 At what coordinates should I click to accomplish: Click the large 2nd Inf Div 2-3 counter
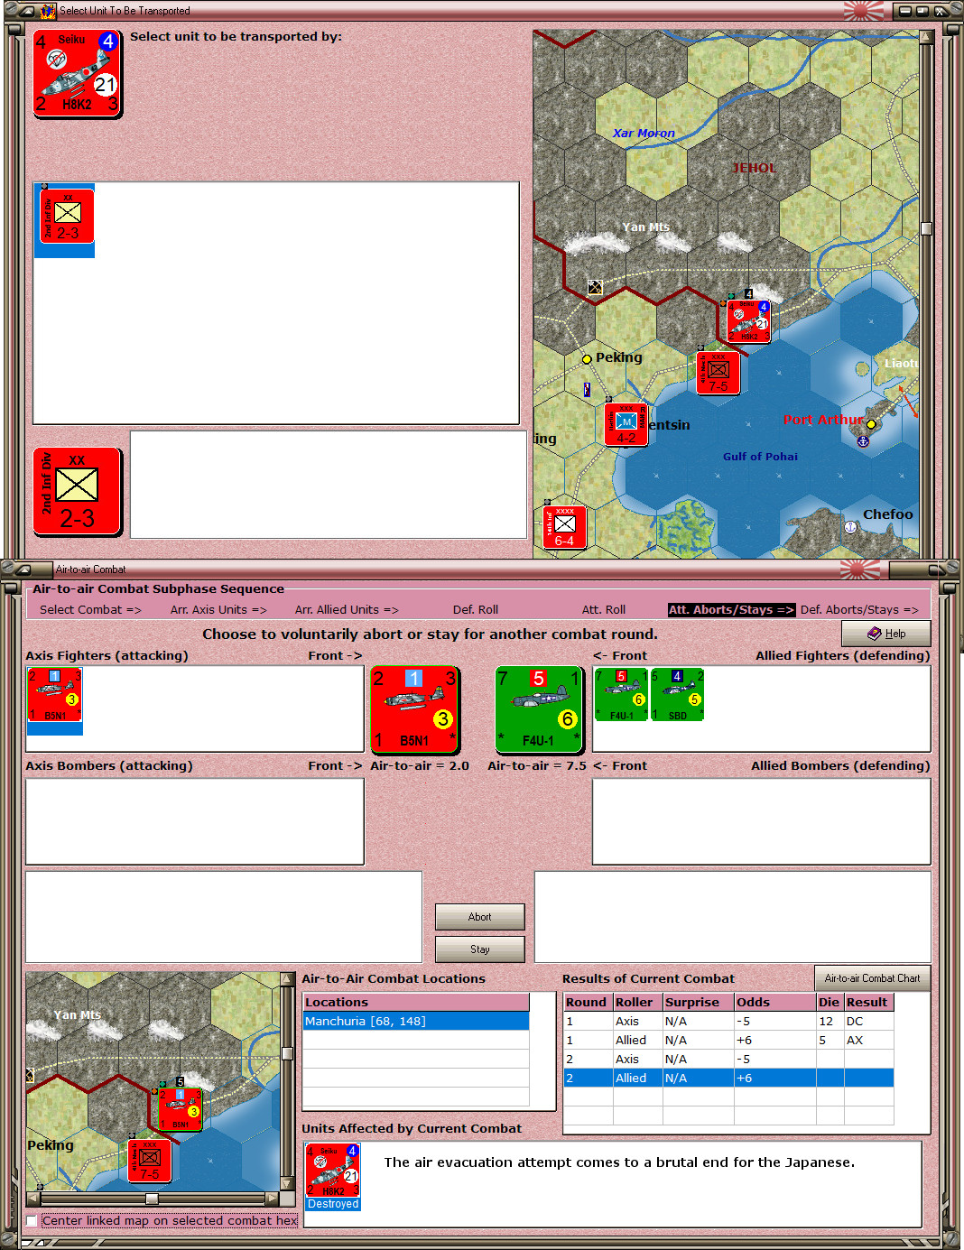coord(78,492)
